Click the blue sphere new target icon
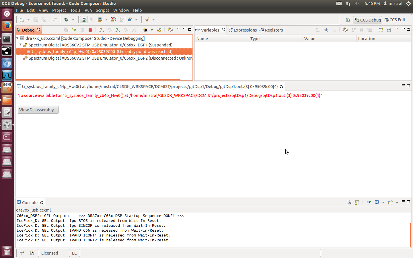The image size is (413, 258). [130, 20]
